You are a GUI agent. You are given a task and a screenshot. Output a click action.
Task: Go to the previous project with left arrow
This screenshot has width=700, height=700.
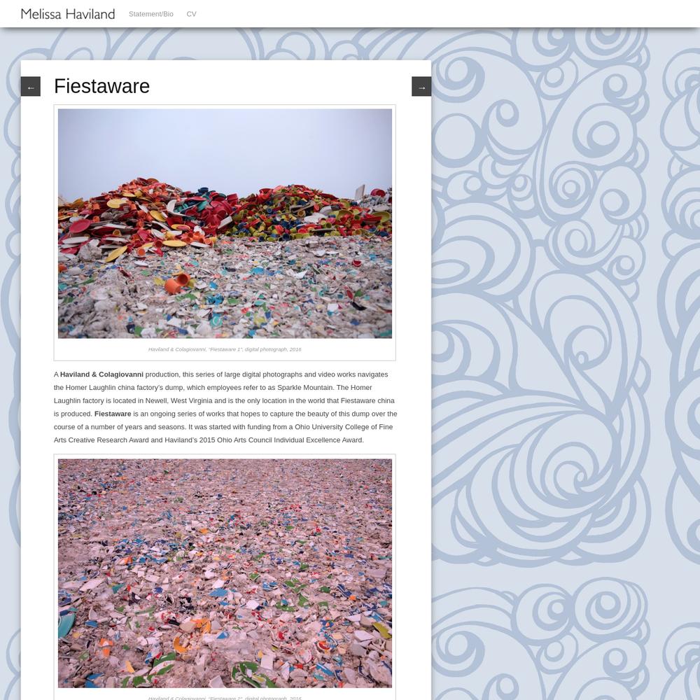pyautogui.click(x=30, y=87)
